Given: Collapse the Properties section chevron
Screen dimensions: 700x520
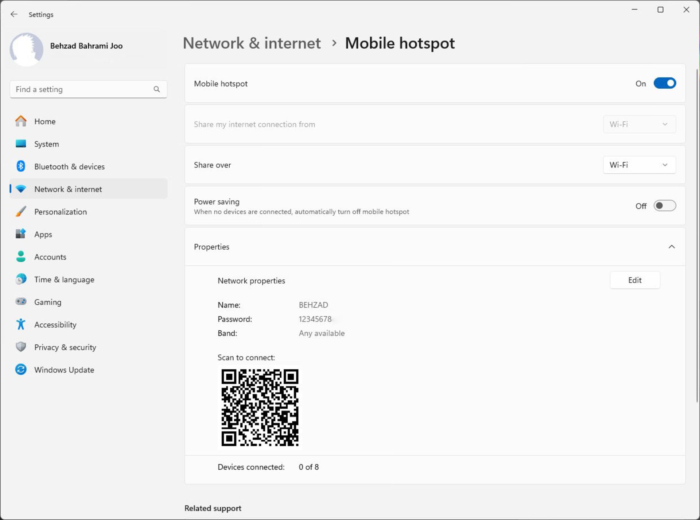Looking at the screenshot, I should pyautogui.click(x=672, y=247).
